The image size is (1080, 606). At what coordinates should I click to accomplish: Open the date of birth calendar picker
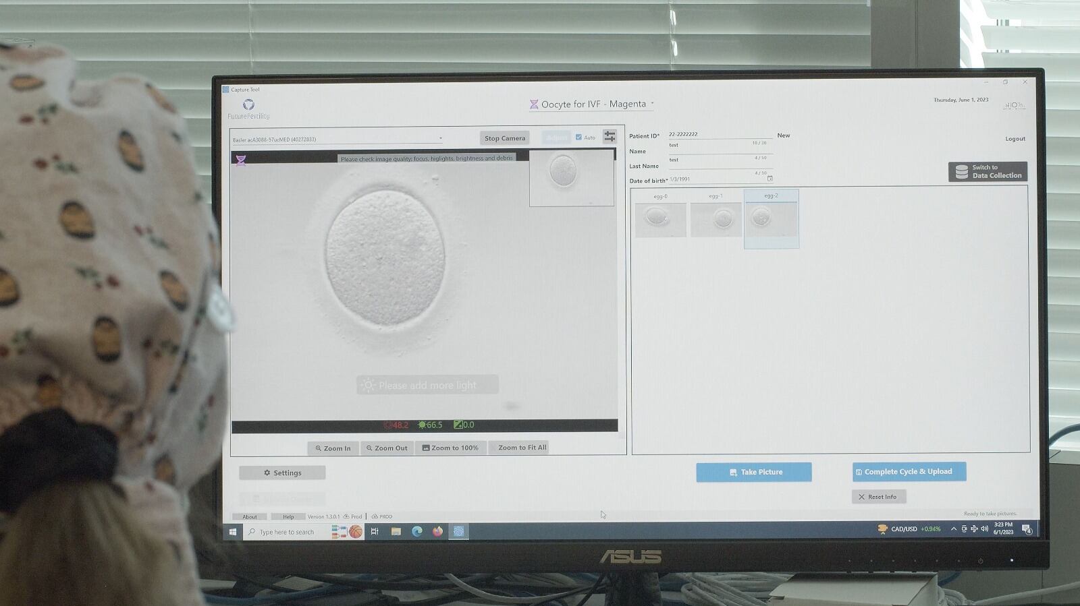[769, 179]
